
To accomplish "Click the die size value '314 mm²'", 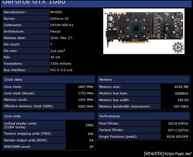I will click(58, 51).
